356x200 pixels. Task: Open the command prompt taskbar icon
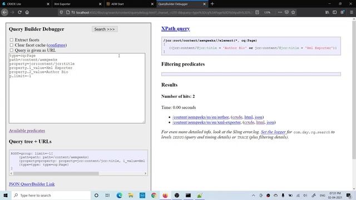(x=188, y=195)
